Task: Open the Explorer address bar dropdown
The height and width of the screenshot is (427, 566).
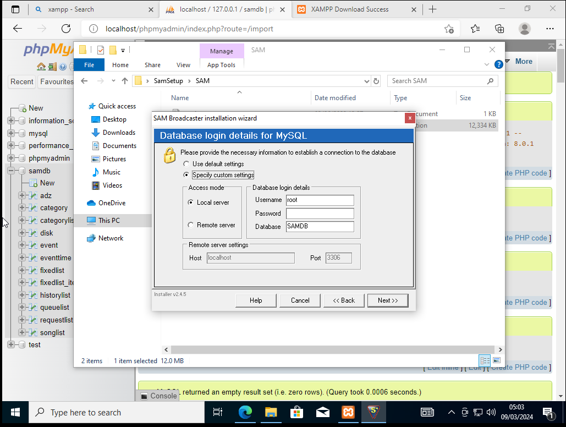Action: pos(367,81)
